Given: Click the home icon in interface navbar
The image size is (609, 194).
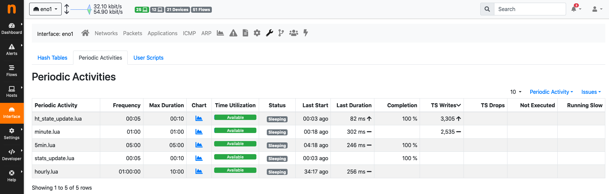Looking at the screenshot, I should [x=85, y=33].
